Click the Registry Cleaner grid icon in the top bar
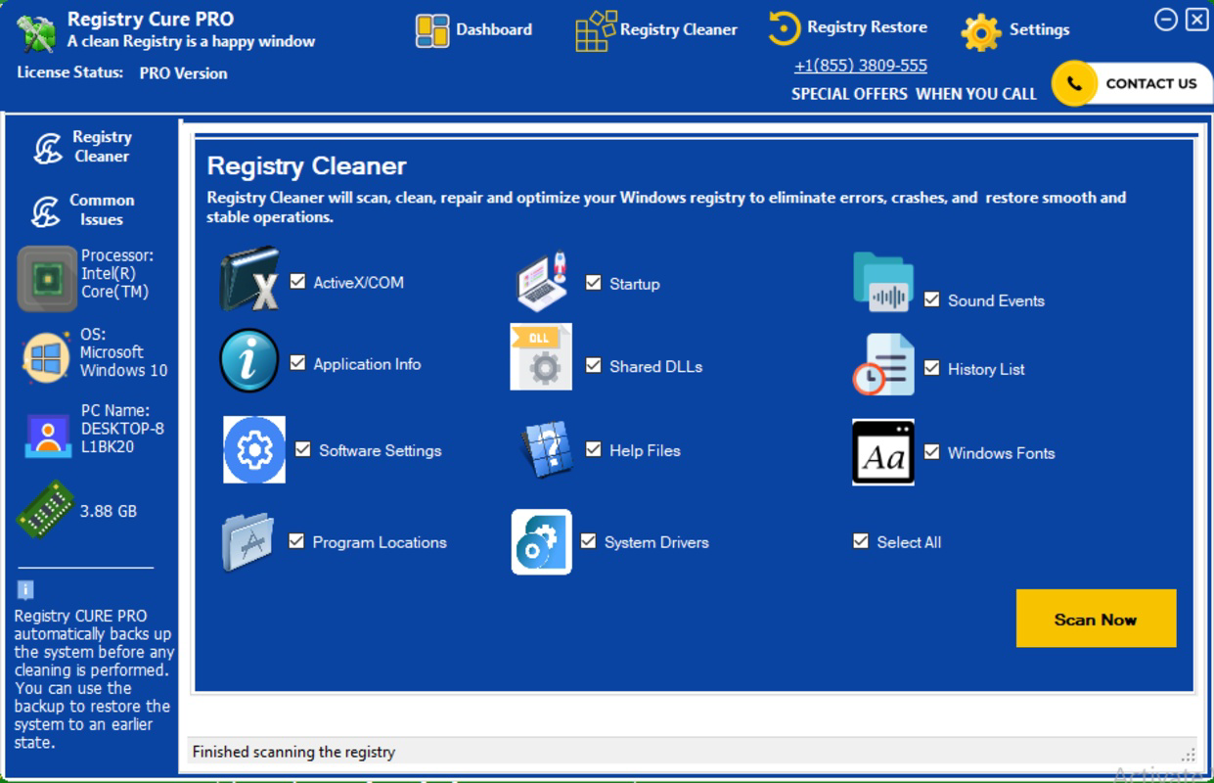The width and height of the screenshot is (1214, 783). click(x=595, y=30)
